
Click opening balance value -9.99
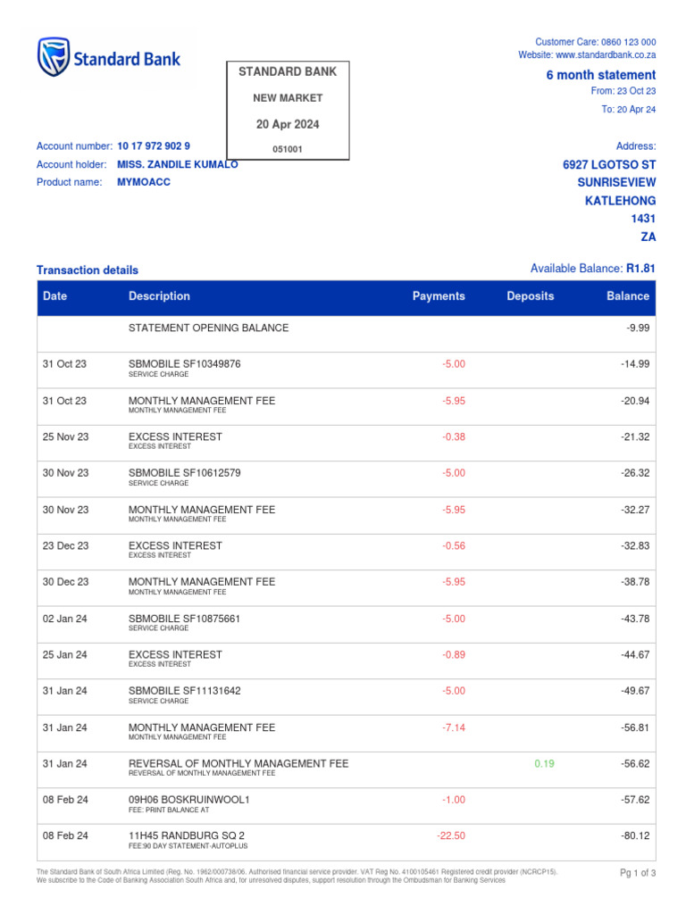[638, 328]
